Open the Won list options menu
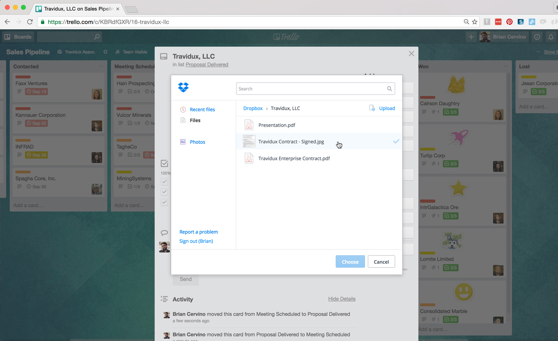This screenshot has width=558, height=341. click(506, 67)
